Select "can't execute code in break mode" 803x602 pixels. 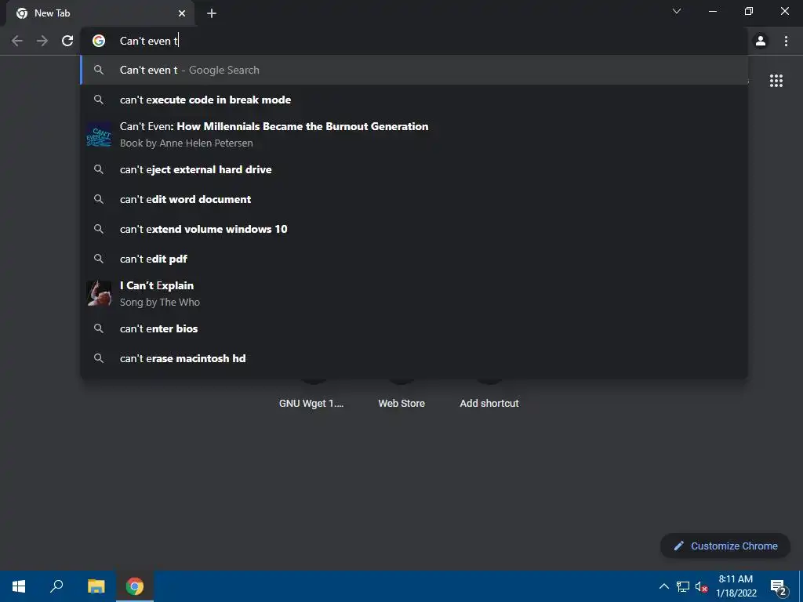point(414,100)
